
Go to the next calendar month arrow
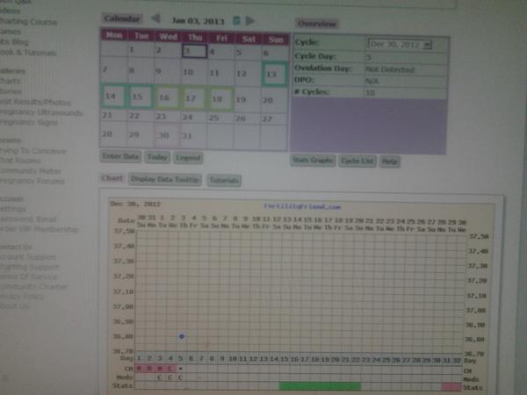250,18
